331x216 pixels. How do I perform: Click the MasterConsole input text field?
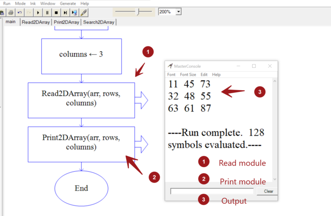(212, 192)
